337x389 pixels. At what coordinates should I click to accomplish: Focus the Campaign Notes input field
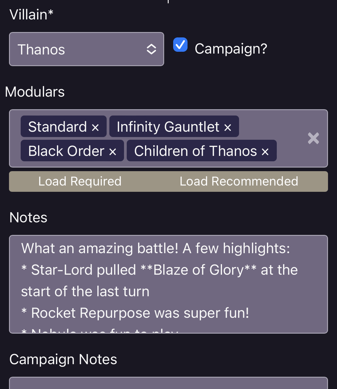[x=168, y=385]
